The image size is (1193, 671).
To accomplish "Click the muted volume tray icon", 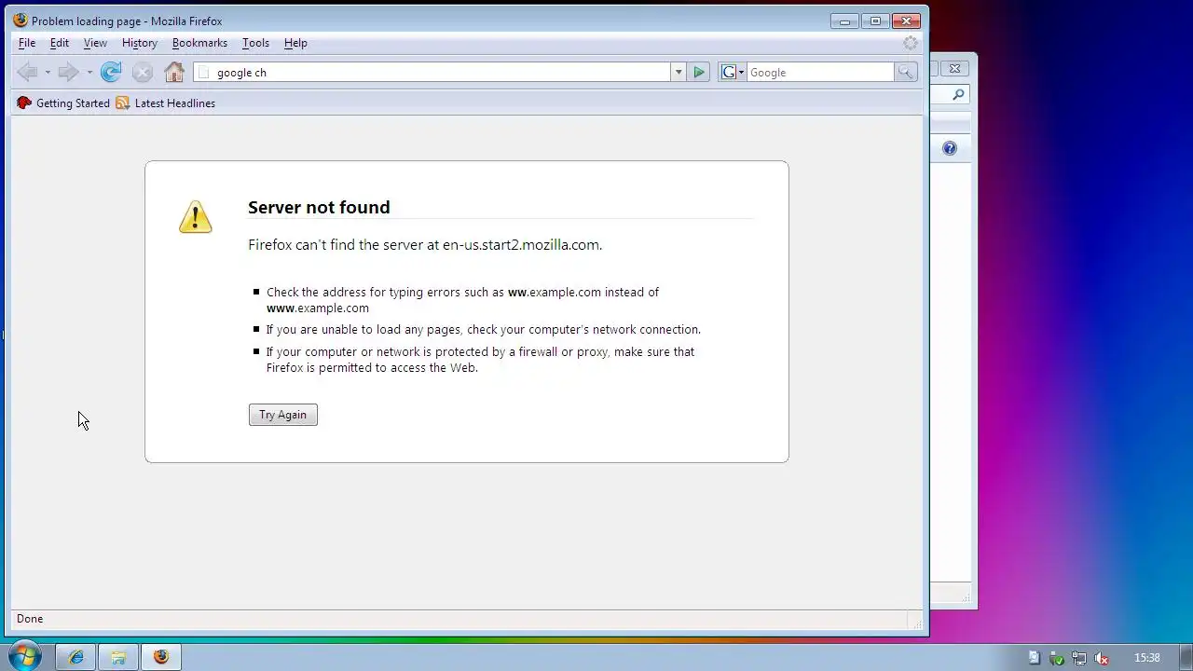I will pos(1102,658).
